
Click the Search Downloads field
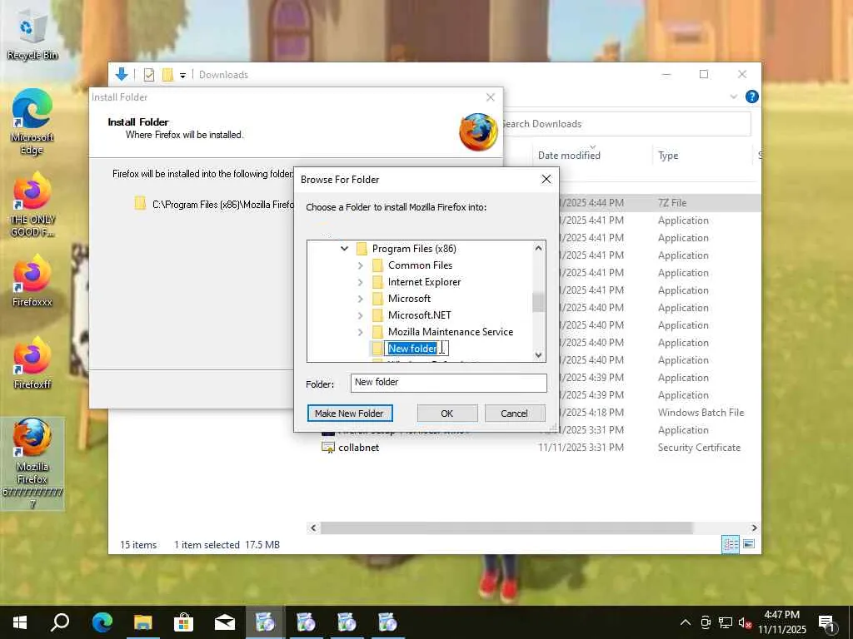[626, 124]
